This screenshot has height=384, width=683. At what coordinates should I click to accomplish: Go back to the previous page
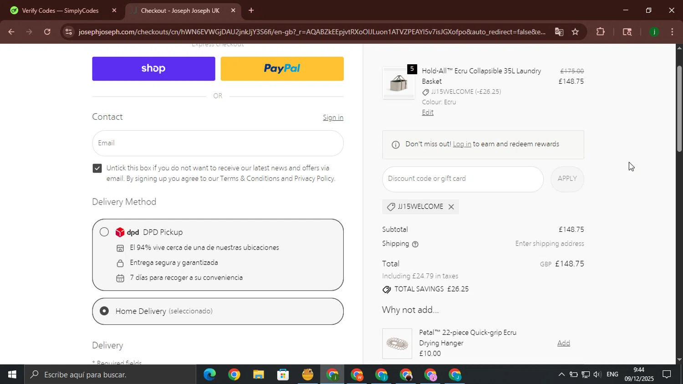tap(11, 32)
